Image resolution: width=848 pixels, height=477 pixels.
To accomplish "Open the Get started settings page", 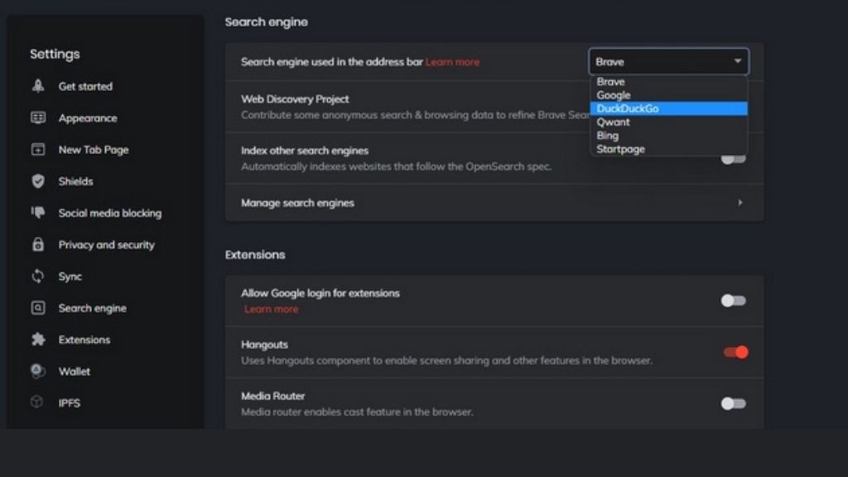I will point(85,86).
